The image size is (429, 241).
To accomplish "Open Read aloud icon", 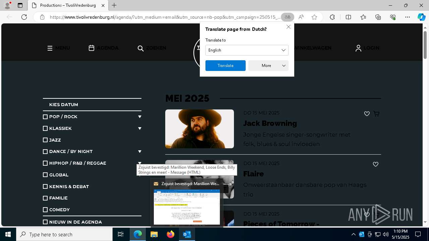I will pyautogui.click(x=301, y=17).
